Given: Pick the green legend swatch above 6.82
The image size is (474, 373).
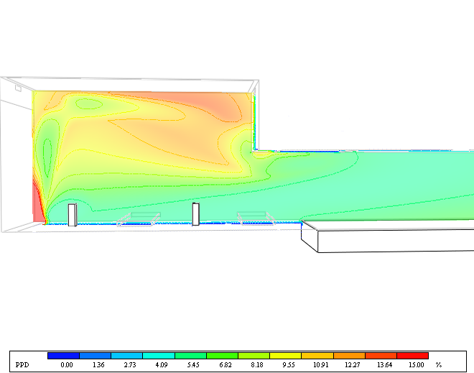Looking at the screenshot, I should point(222,356).
